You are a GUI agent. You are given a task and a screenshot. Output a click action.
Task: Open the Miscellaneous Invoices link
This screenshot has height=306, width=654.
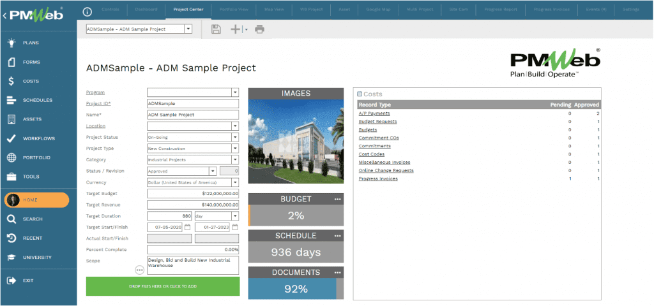pyautogui.click(x=384, y=163)
